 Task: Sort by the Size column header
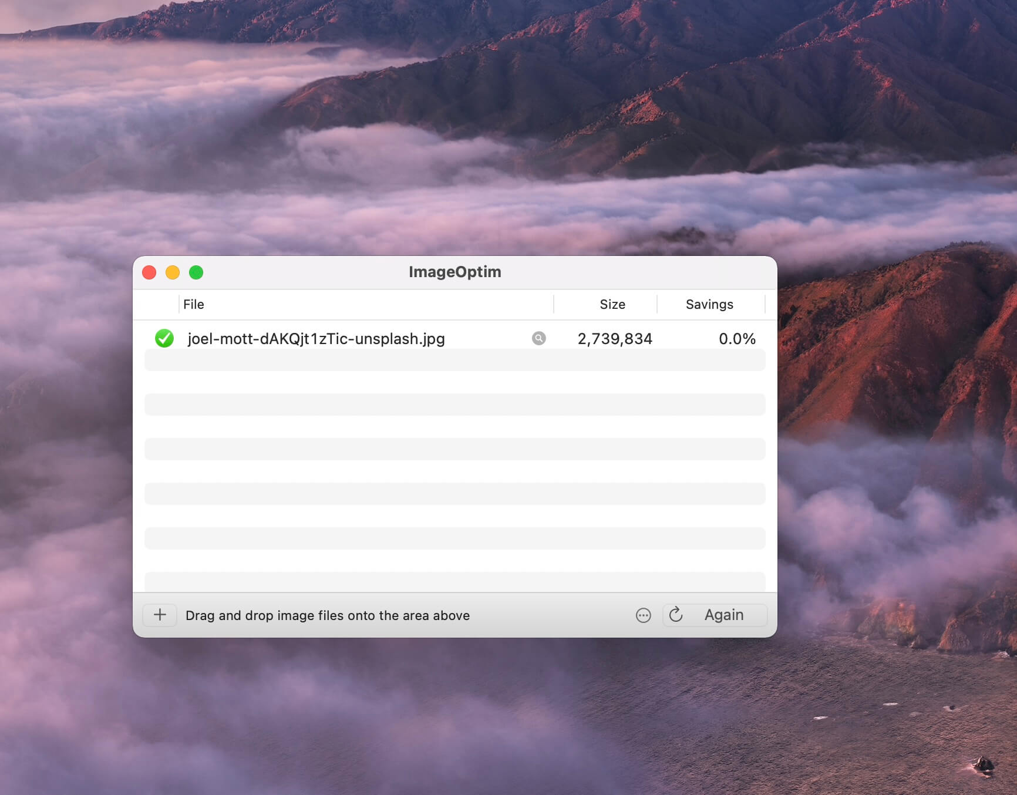[605, 304]
